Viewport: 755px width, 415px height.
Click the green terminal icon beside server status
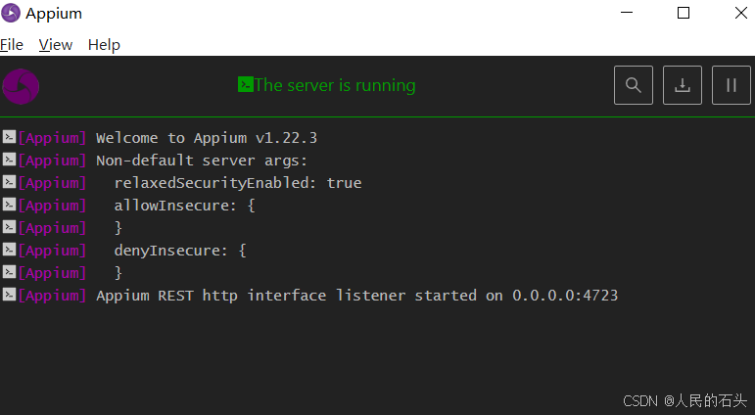245,84
